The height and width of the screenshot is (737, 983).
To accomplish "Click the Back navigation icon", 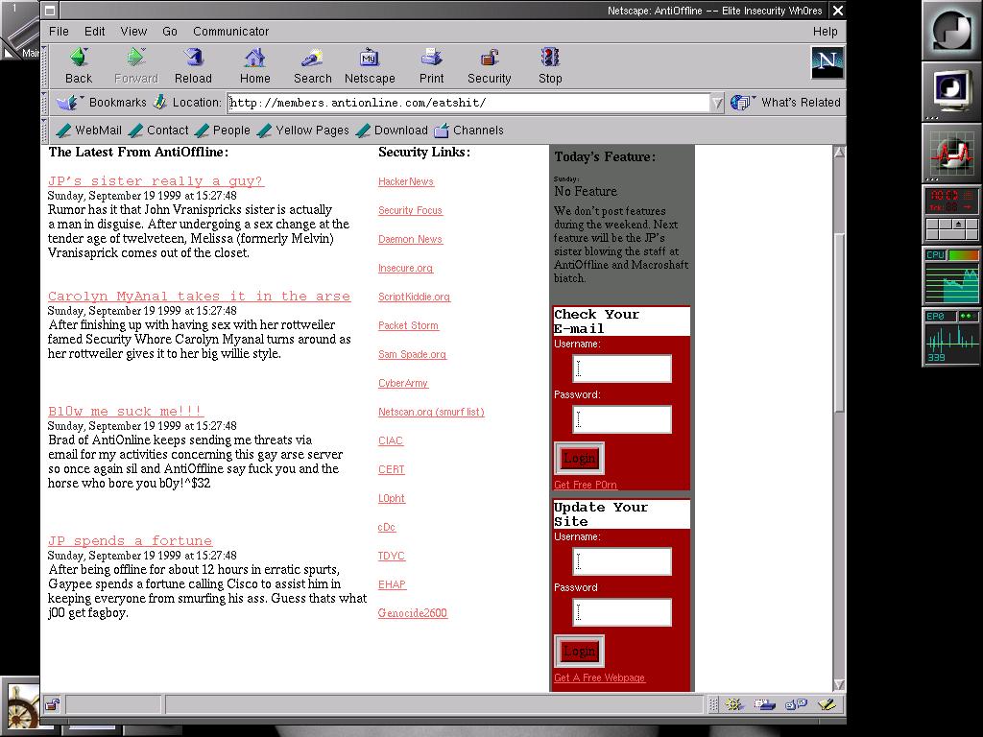I will click(79, 59).
